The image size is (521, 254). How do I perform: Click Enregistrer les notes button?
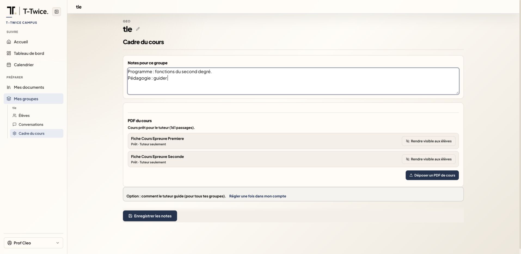point(150,216)
